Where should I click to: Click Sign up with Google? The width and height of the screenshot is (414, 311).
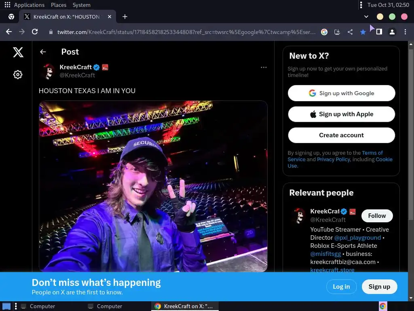click(x=341, y=93)
